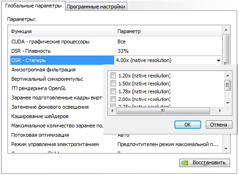Select the Заранее подготовленные кадры row
This screenshot has height=175, width=239.
(57, 98)
